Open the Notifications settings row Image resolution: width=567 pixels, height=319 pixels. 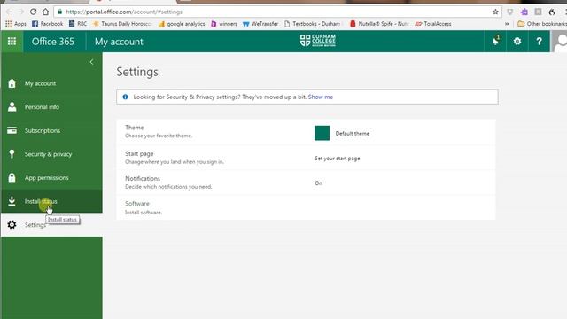point(306,183)
